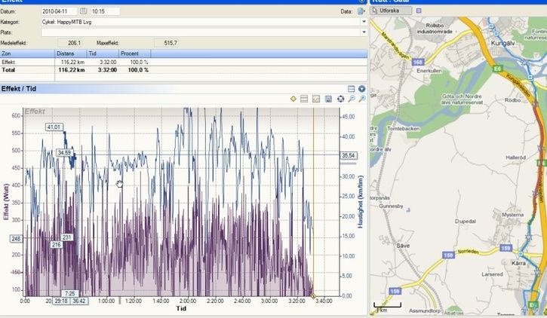Click the 7:25 duration label on chart
Image resolution: width=547 pixels, height=318 pixels.
click(x=69, y=293)
